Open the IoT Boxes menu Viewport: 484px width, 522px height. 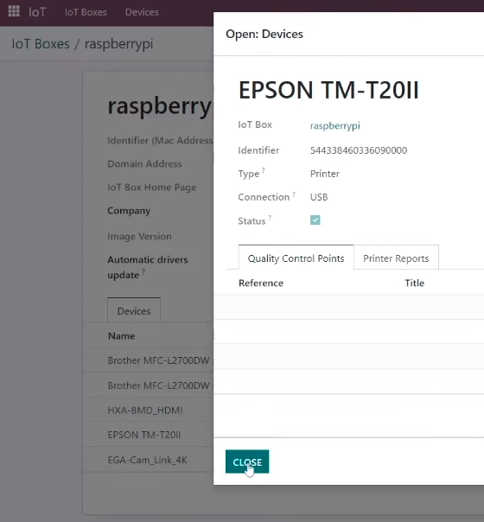pos(86,12)
